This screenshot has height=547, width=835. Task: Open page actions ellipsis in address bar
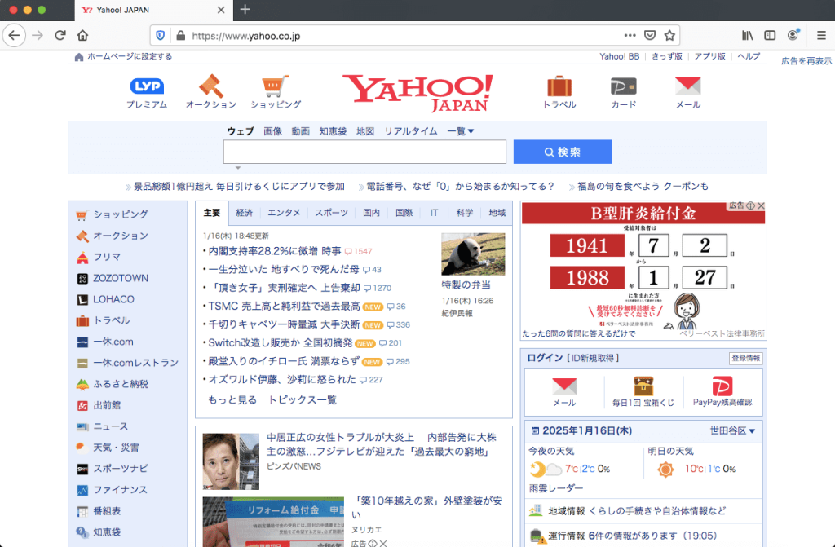630,36
